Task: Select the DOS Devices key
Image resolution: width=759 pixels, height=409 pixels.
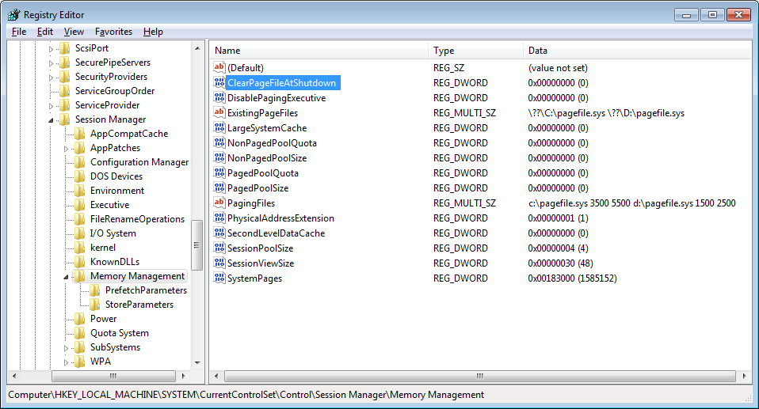Action: coord(116,176)
